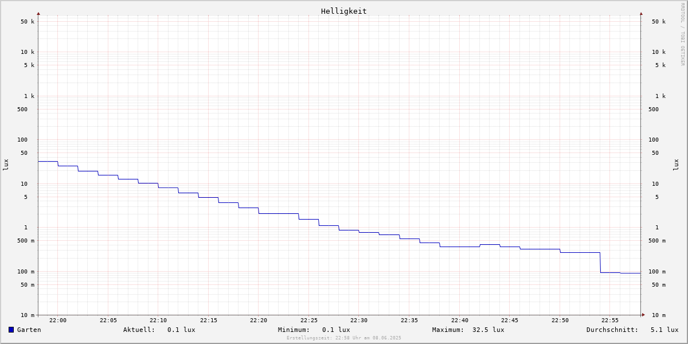Click the '100' label on left axis

(22, 140)
